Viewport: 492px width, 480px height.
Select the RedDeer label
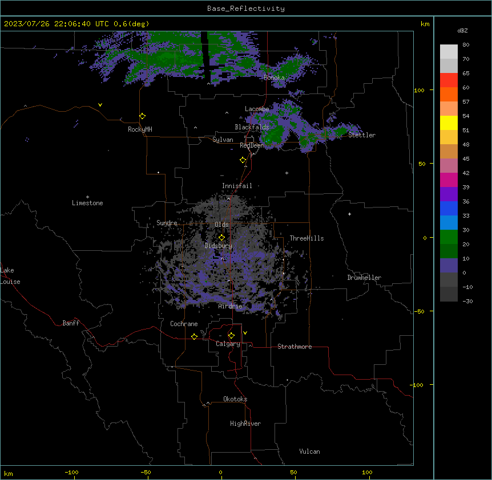[x=251, y=145]
